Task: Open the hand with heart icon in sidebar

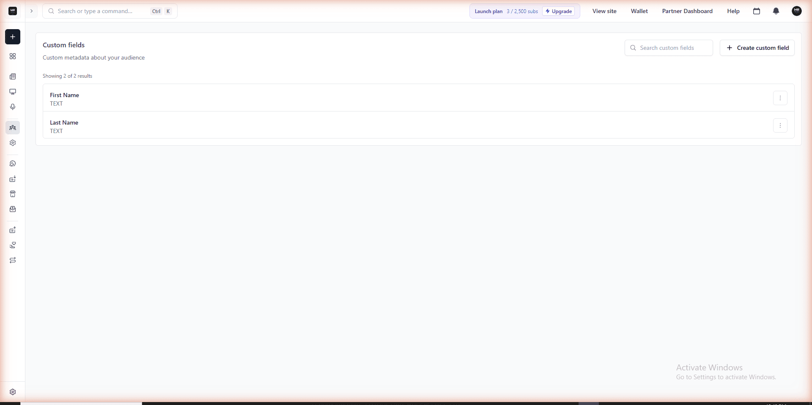Action: coord(13,245)
